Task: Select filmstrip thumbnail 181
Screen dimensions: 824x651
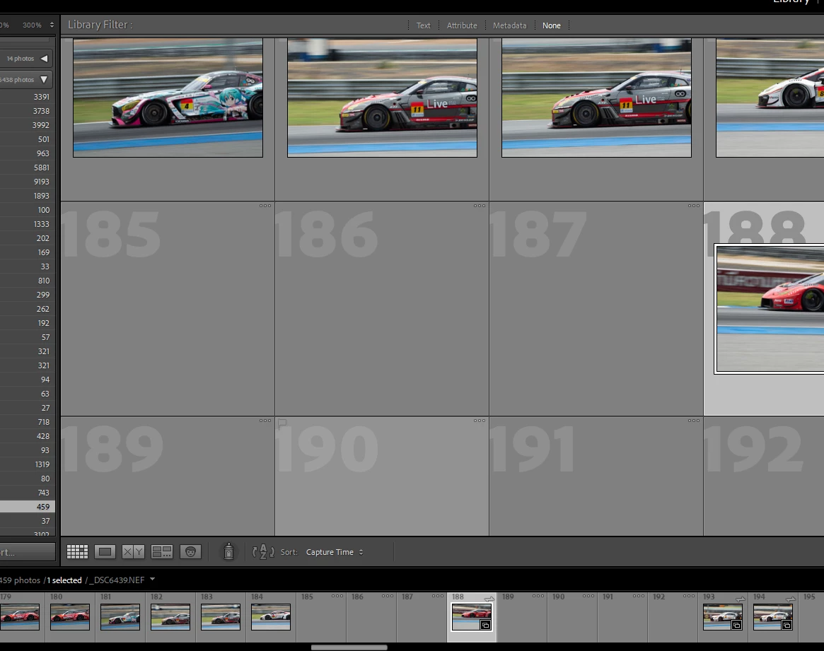Action: [120, 617]
